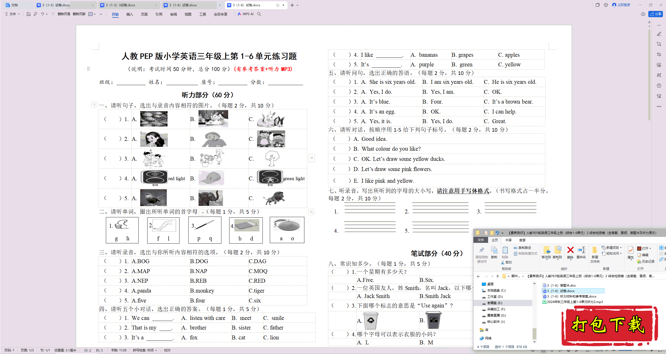Viewport: 666px width, 354px height.
Task: Open the 查看 tab in Explorer
Action: point(522,240)
